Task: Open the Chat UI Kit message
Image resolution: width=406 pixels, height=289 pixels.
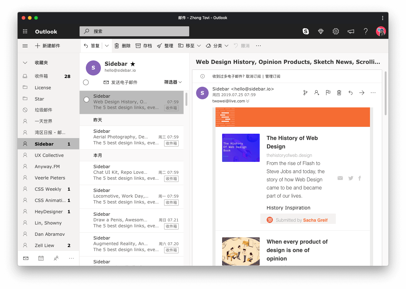Action: tap(132, 173)
